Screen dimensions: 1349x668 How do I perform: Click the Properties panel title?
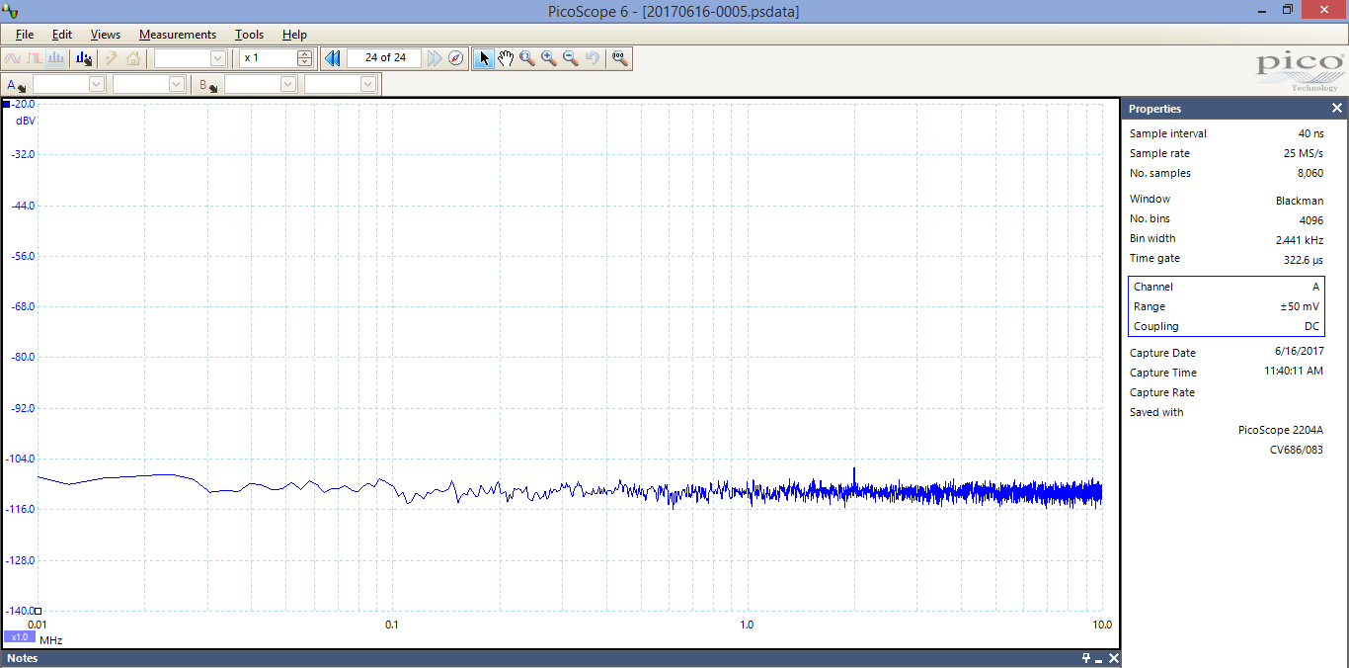click(1154, 109)
